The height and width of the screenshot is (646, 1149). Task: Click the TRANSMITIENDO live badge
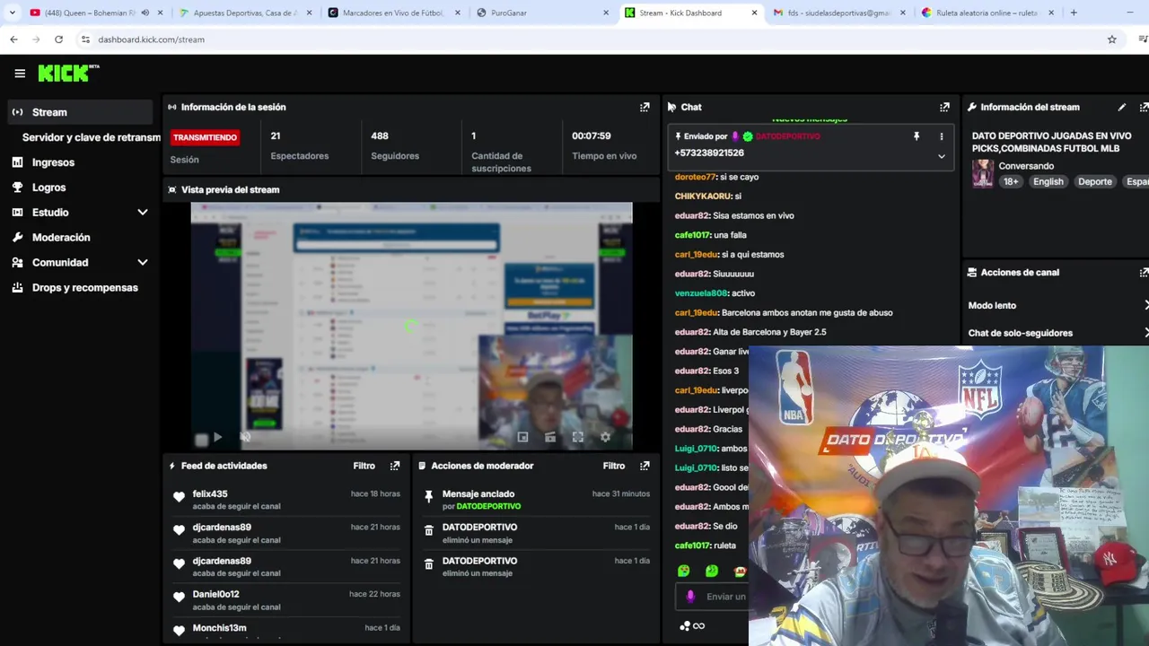(205, 137)
